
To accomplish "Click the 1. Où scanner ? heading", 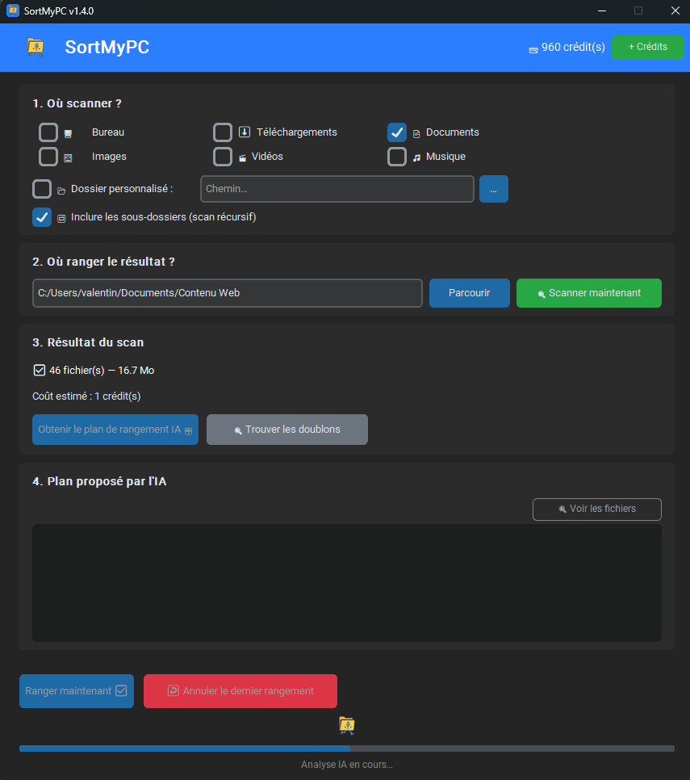I will [x=77, y=103].
